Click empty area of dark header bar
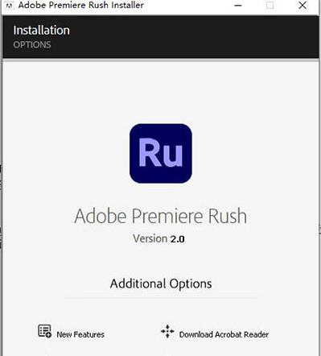Image resolution: width=321 pixels, height=356 pixels. 187,37
